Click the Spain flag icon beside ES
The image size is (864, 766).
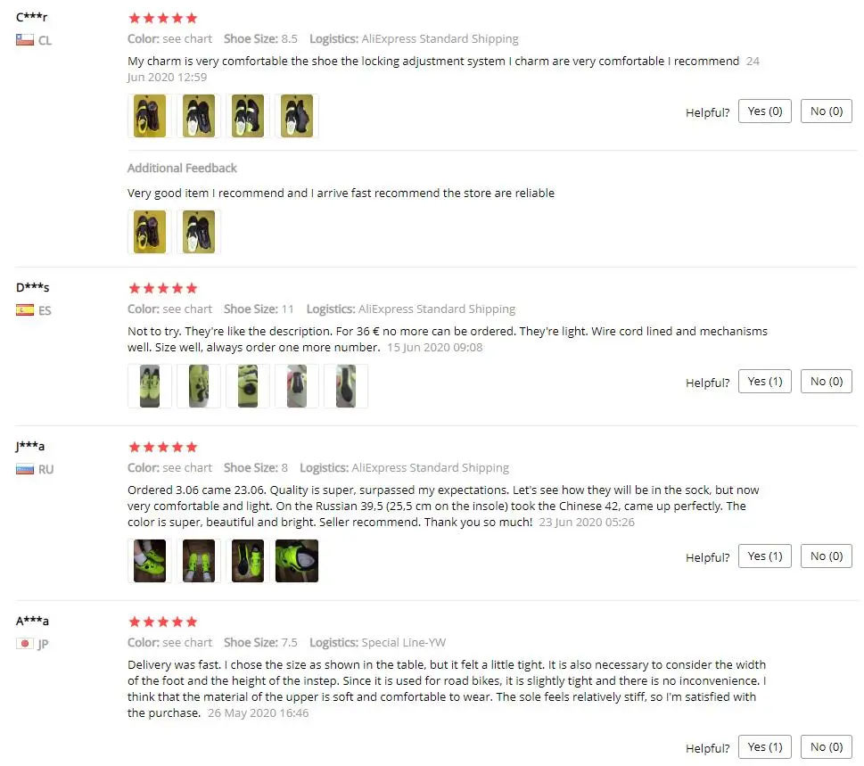(x=25, y=309)
